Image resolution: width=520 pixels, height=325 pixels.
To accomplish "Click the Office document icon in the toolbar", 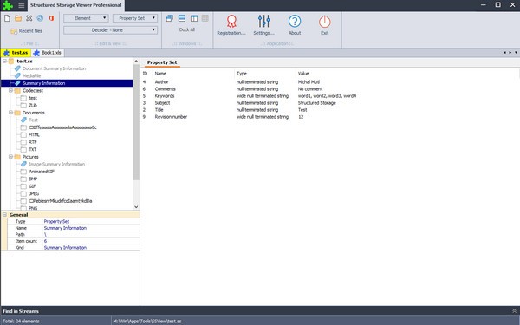I will [51, 18].
